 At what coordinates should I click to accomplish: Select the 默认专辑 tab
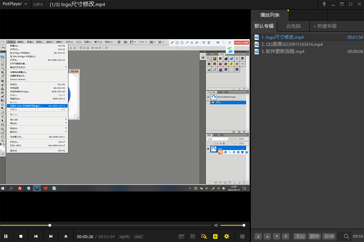[264, 26]
